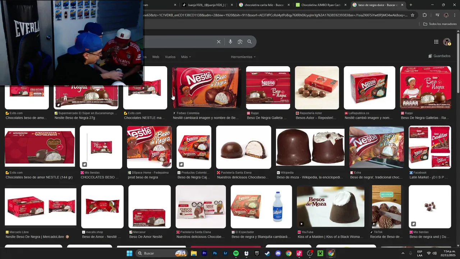The width and height of the screenshot is (460, 259).
Task: Open Besos de Moza YouTube video thumbnail
Action: pos(331,207)
